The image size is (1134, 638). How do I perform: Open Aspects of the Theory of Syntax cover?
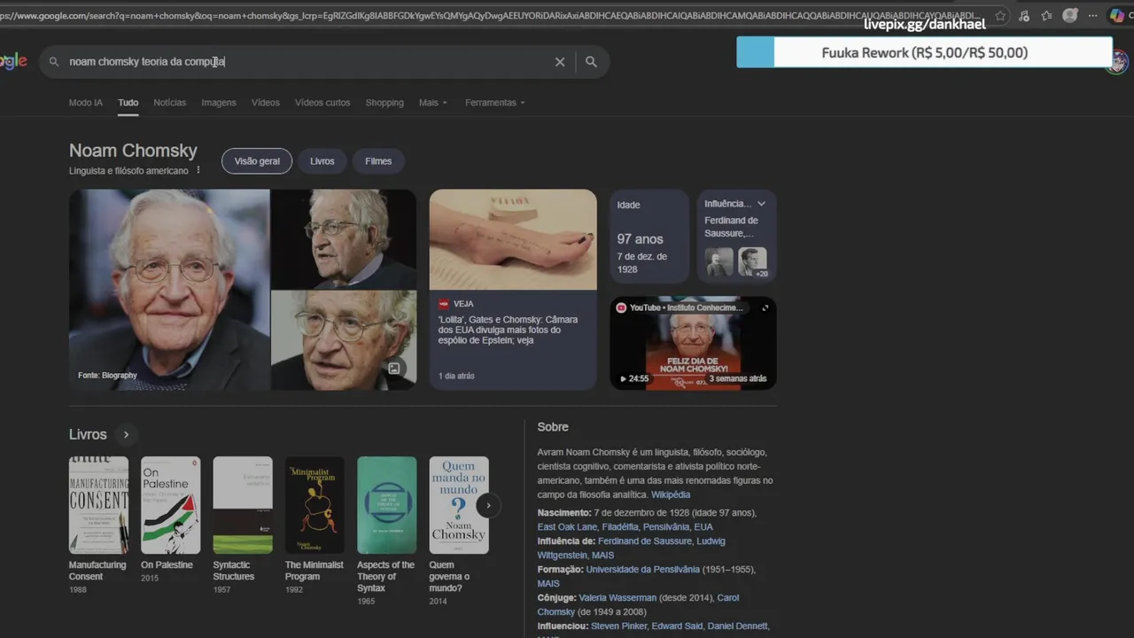click(x=387, y=505)
